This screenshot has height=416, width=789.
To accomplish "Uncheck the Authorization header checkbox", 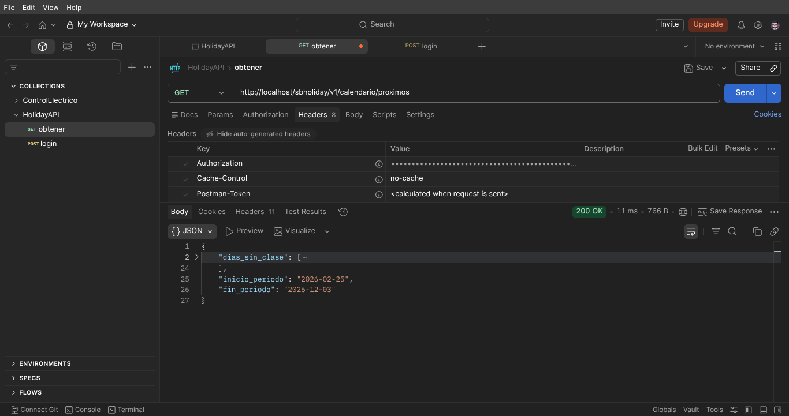I will [x=186, y=164].
